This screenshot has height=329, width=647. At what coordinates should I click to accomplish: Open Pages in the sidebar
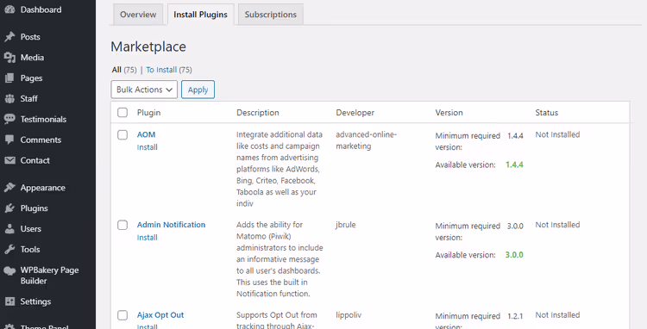click(x=31, y=78)
